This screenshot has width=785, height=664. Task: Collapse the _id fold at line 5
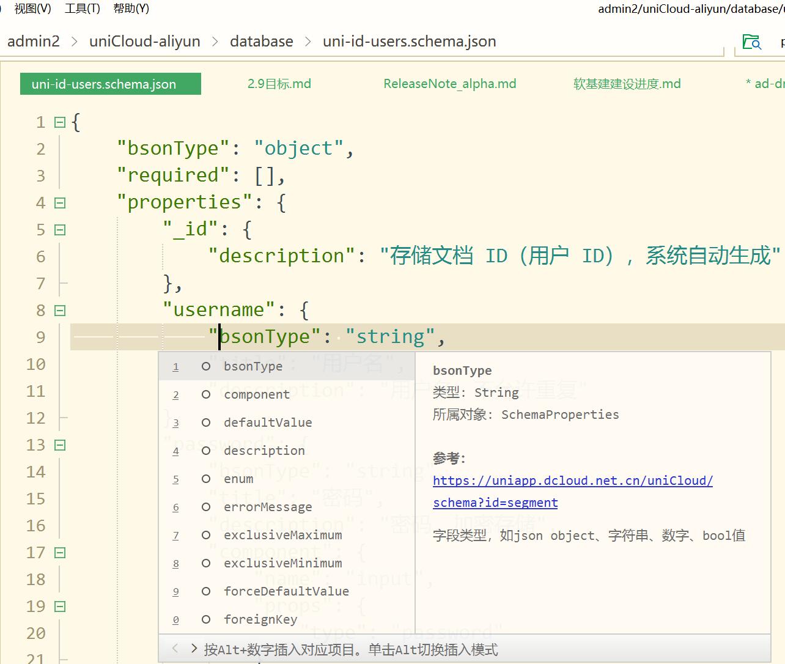(x=60, y=230)
